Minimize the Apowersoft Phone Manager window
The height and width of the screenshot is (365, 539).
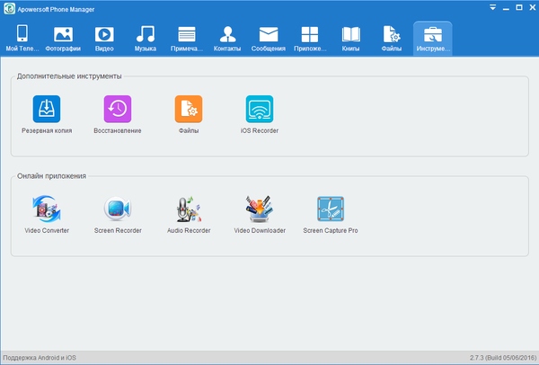pyautogui.click(x=505, y=6)
